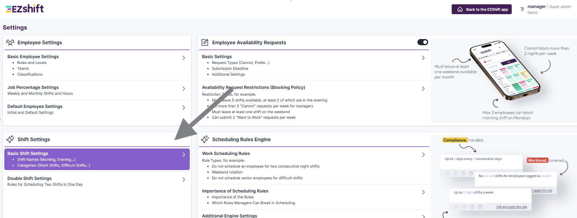Click 'Weekly and Monthly Shifts and Hours' text
This screenshot has width=577, height=218.
[40, 93]
